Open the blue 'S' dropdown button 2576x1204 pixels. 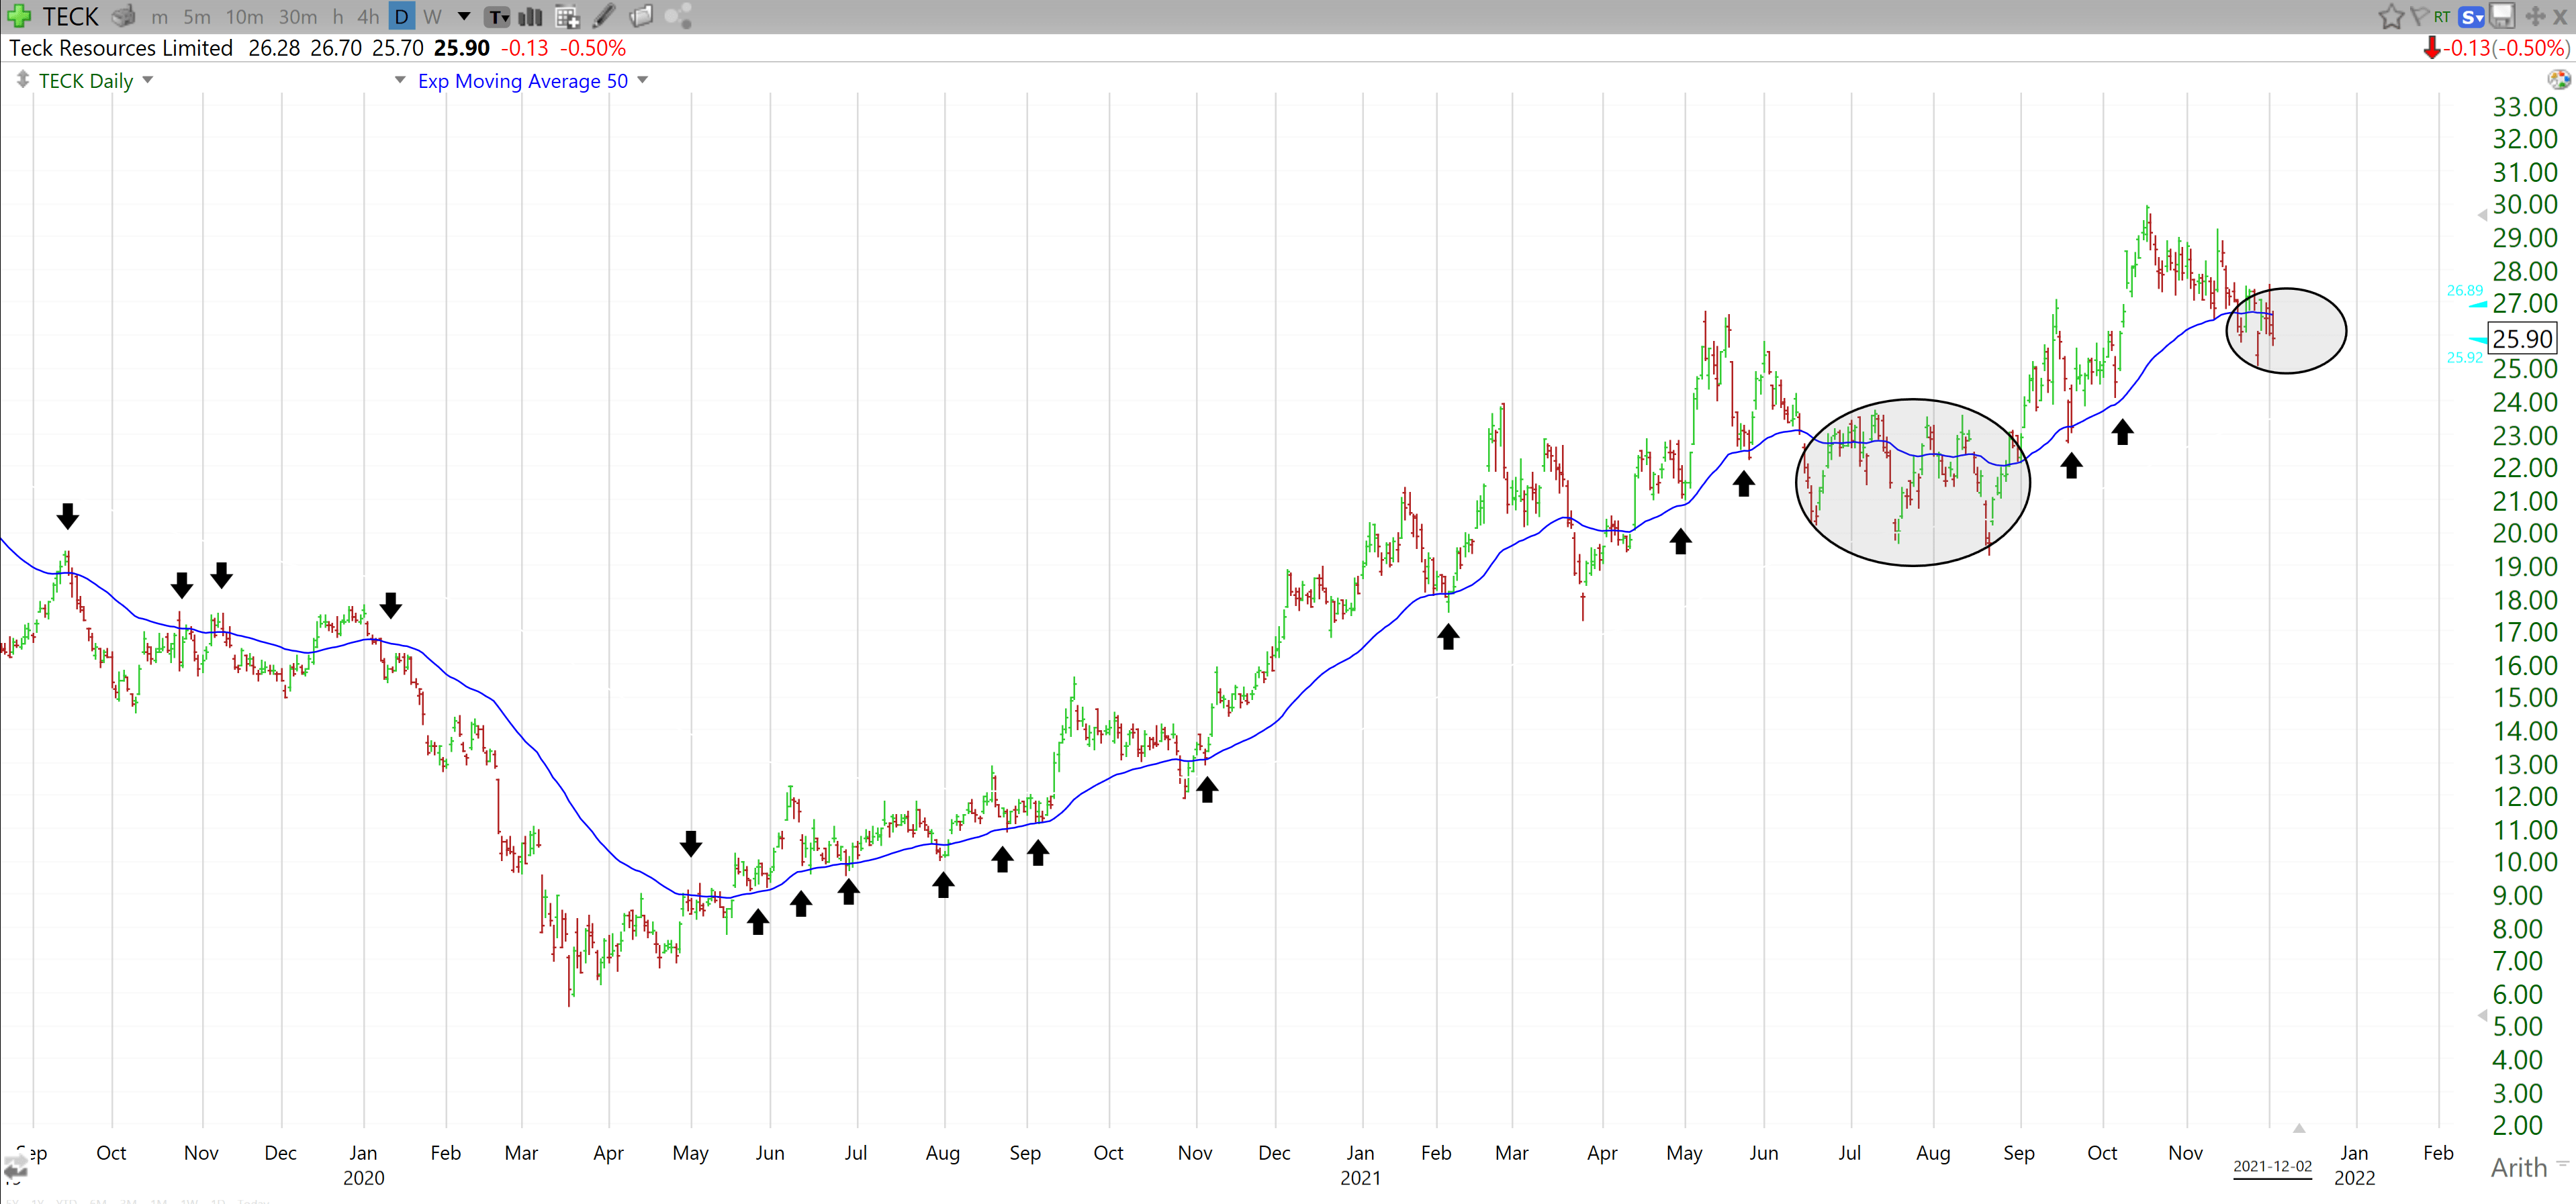click(x=2470, y=17)
